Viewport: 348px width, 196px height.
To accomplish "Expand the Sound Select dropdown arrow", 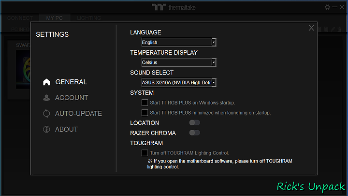I will coord(214,82).
